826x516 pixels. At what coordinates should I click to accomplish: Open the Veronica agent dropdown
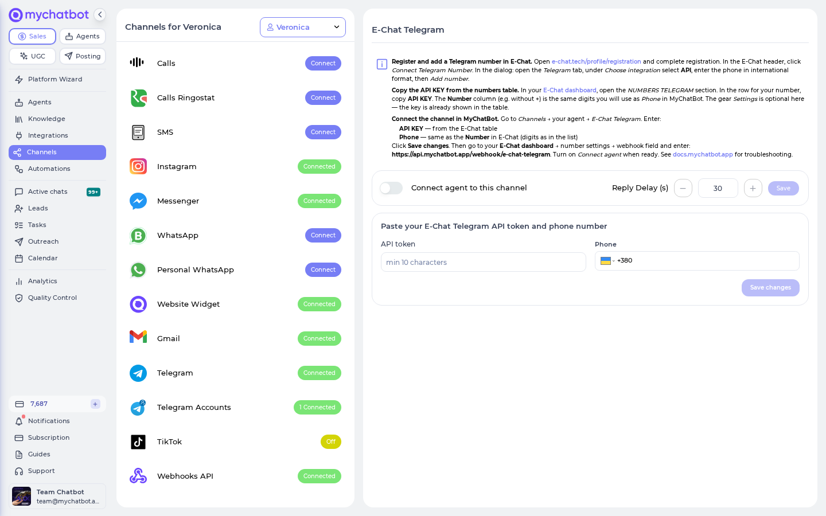pos(303,27)
